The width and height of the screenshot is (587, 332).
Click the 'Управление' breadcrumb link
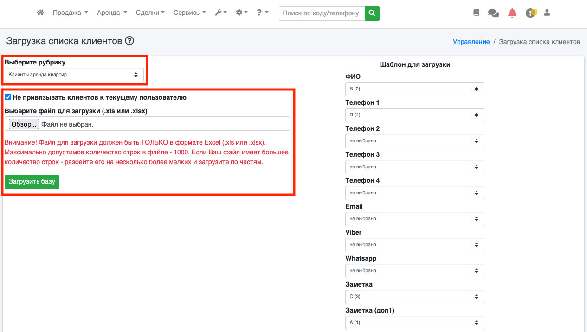coord(471,42)
